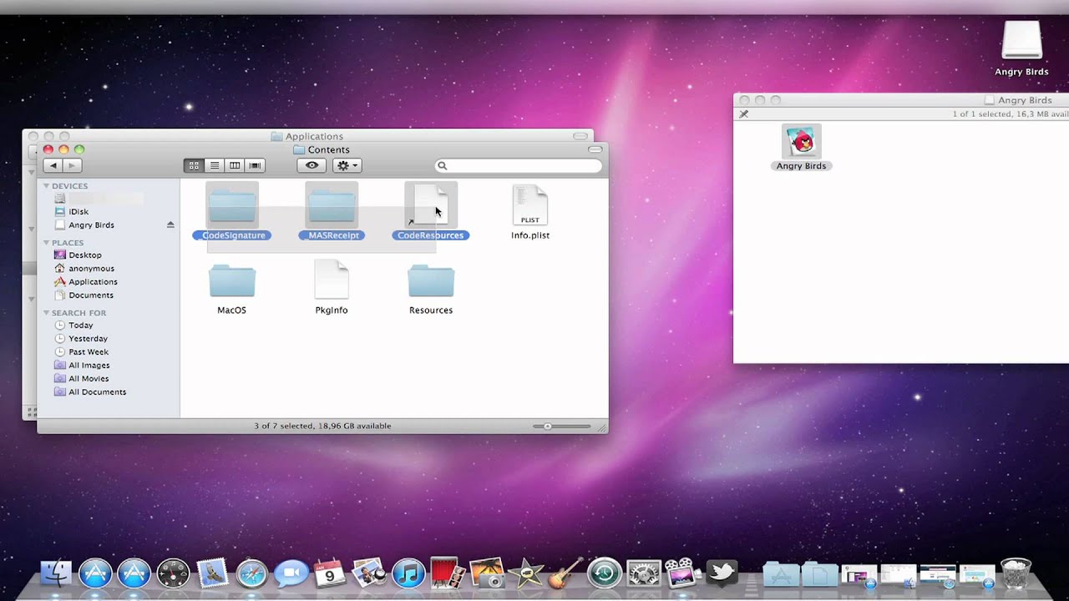Image resolution: width=1069 pixels, height=601 pixels.
Task: Open Angry Birds disk on the desktop
Action: click(x=1021, y=48)
